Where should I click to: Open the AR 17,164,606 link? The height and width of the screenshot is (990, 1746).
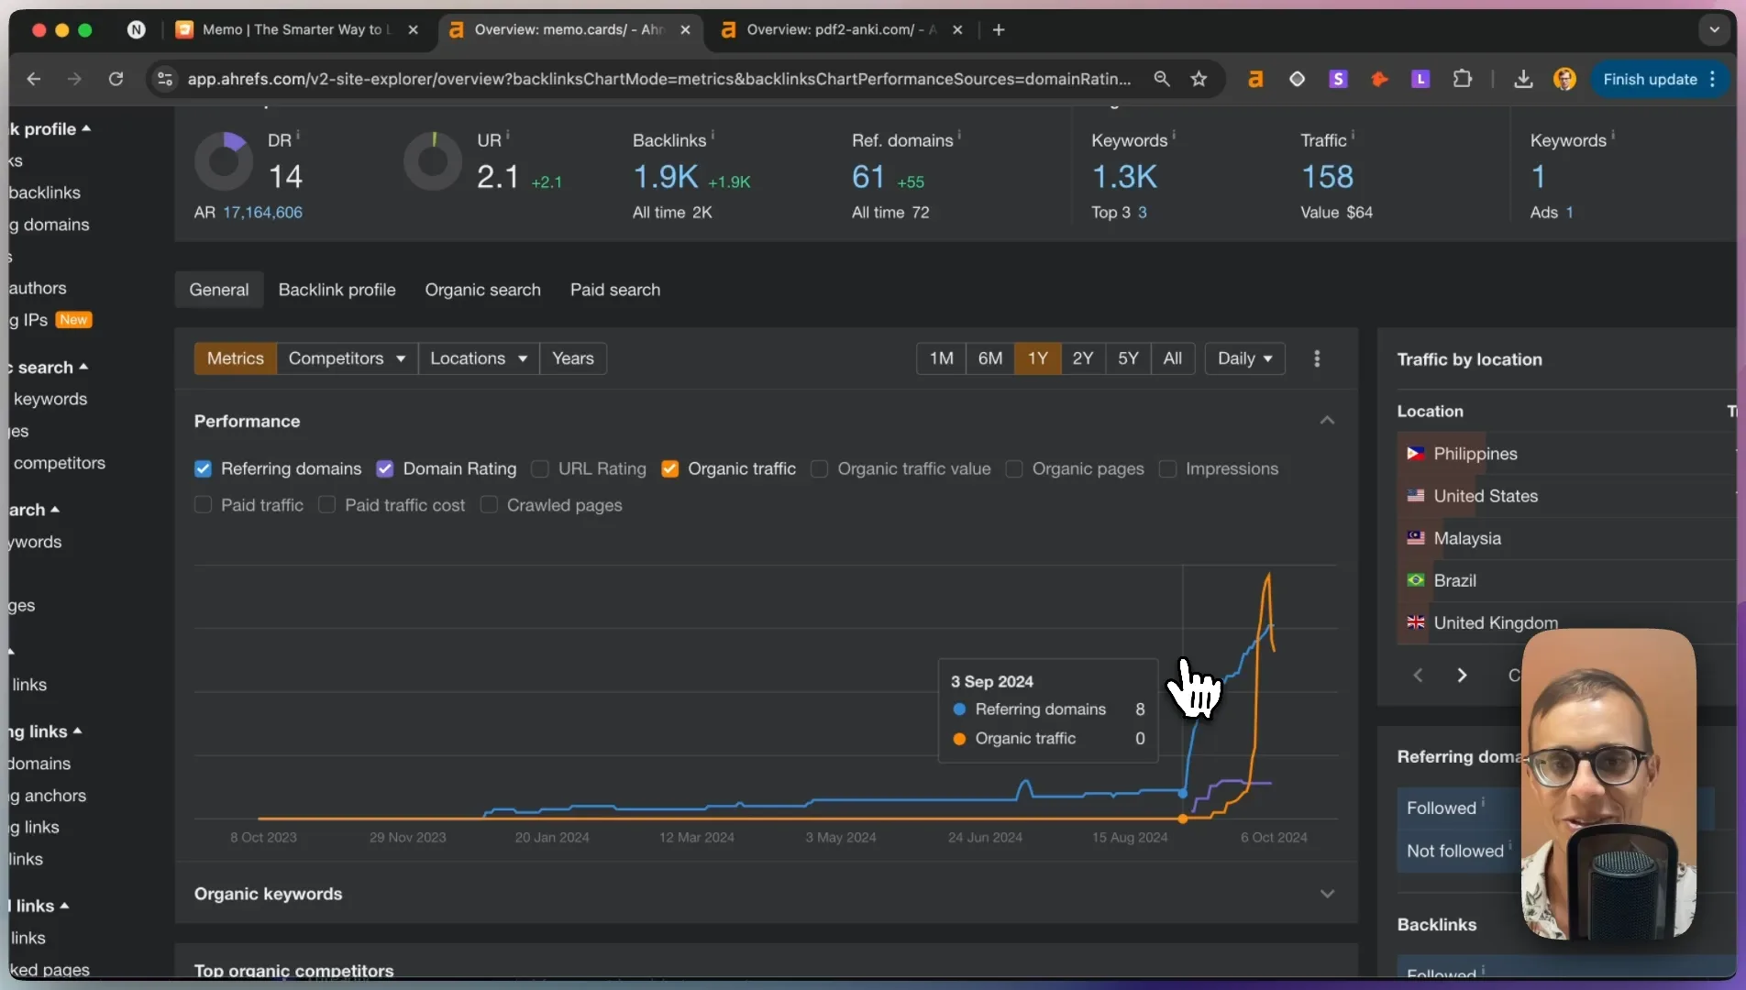tap(262, 213)
